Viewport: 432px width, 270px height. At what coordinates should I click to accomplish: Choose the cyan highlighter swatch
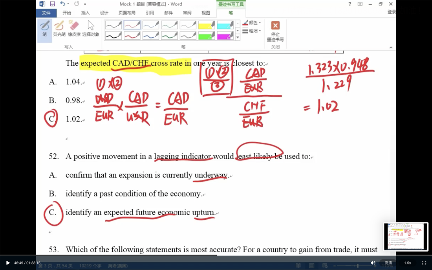225,25
